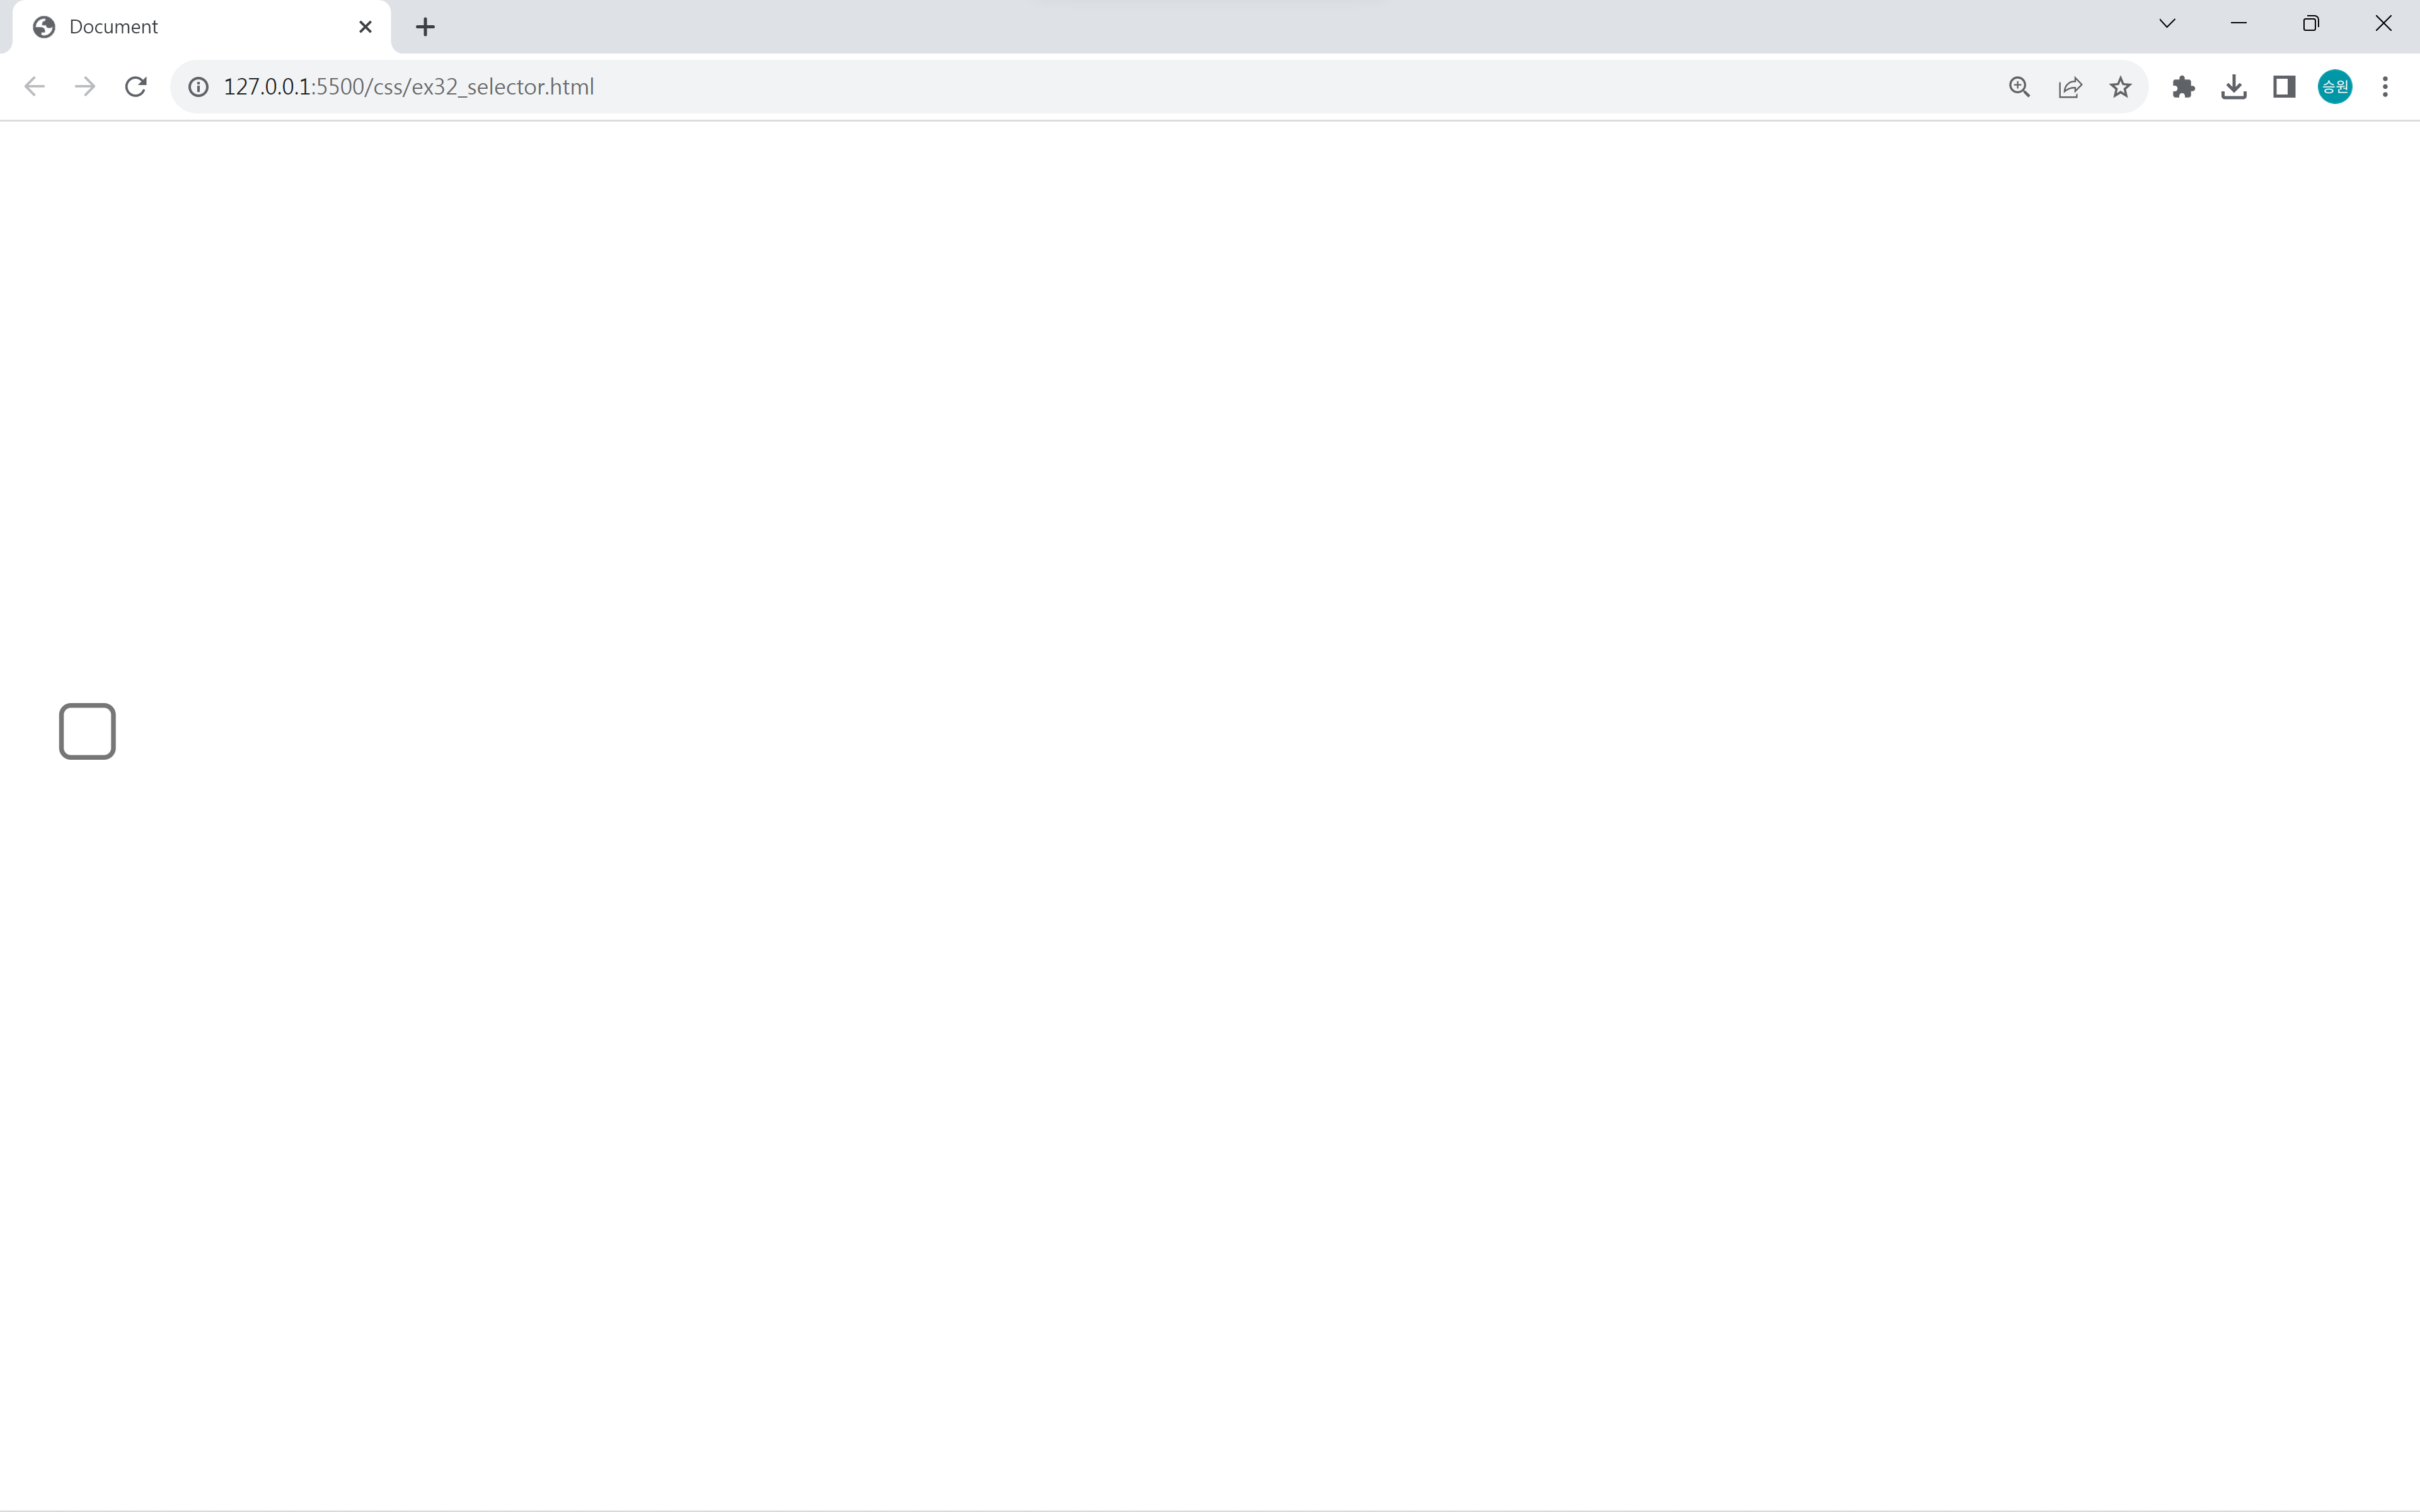Expand the tab search chevron
This screenshot has width=2420, height=1512.
[2167, 23]
